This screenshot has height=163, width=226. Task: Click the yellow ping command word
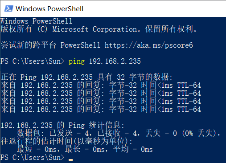(x=77, y=61)
